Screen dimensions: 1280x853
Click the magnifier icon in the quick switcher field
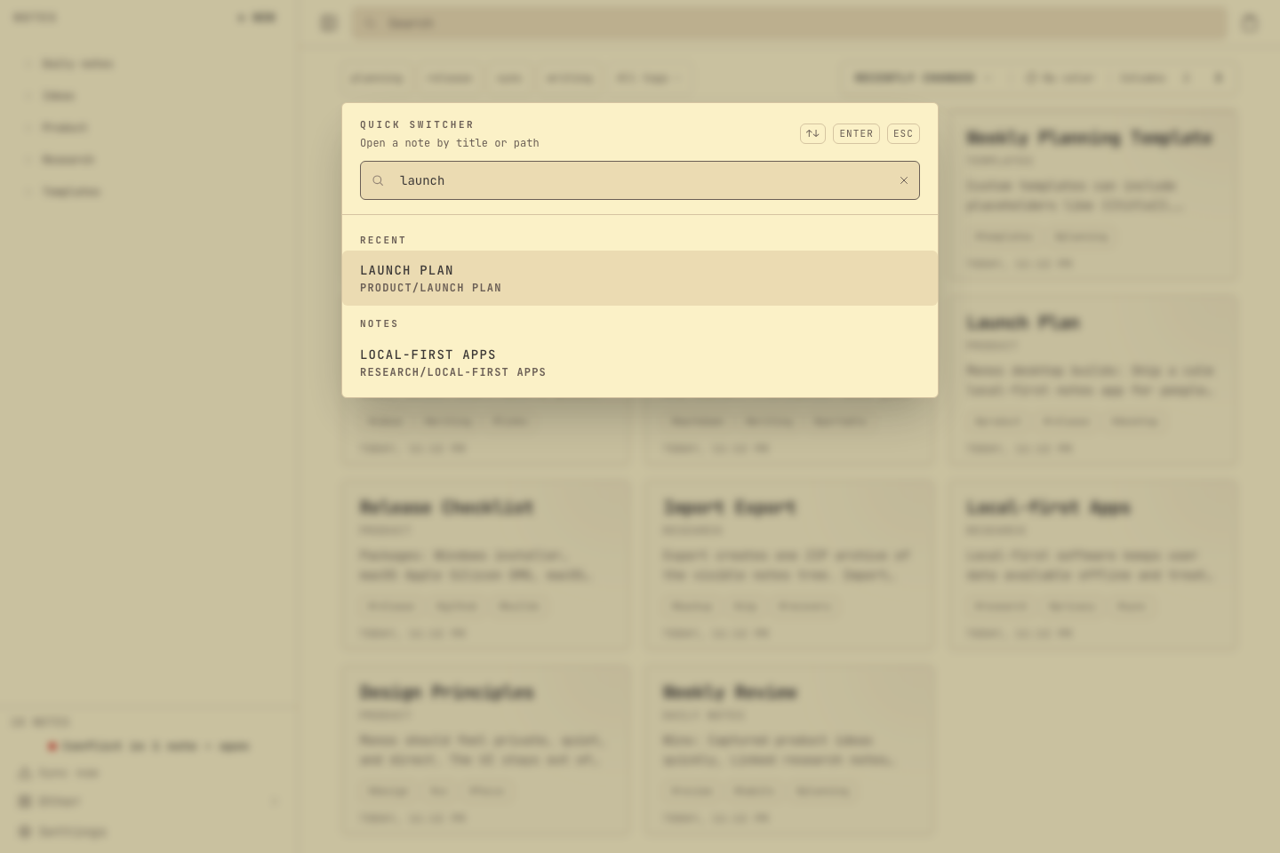click(378, 180)
